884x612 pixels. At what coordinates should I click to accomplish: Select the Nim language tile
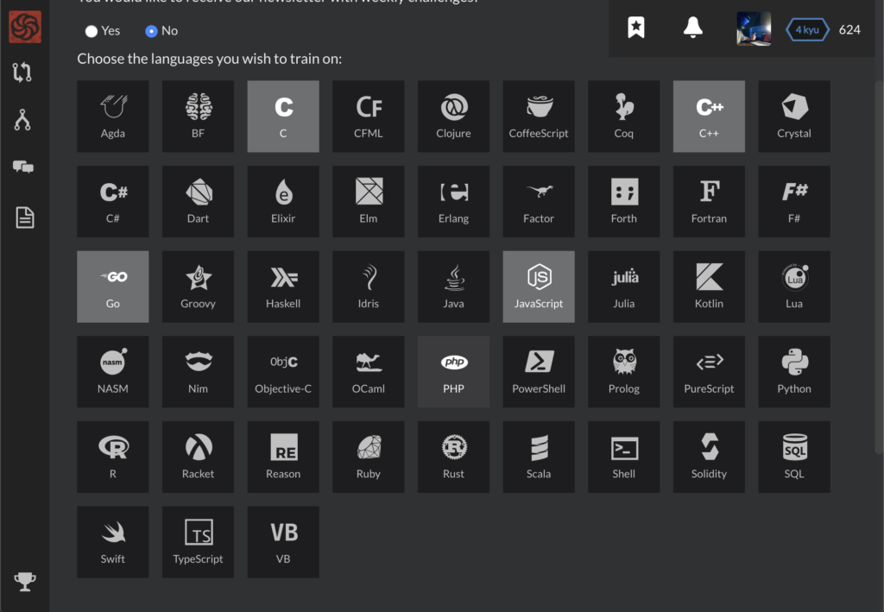point(198,371)
